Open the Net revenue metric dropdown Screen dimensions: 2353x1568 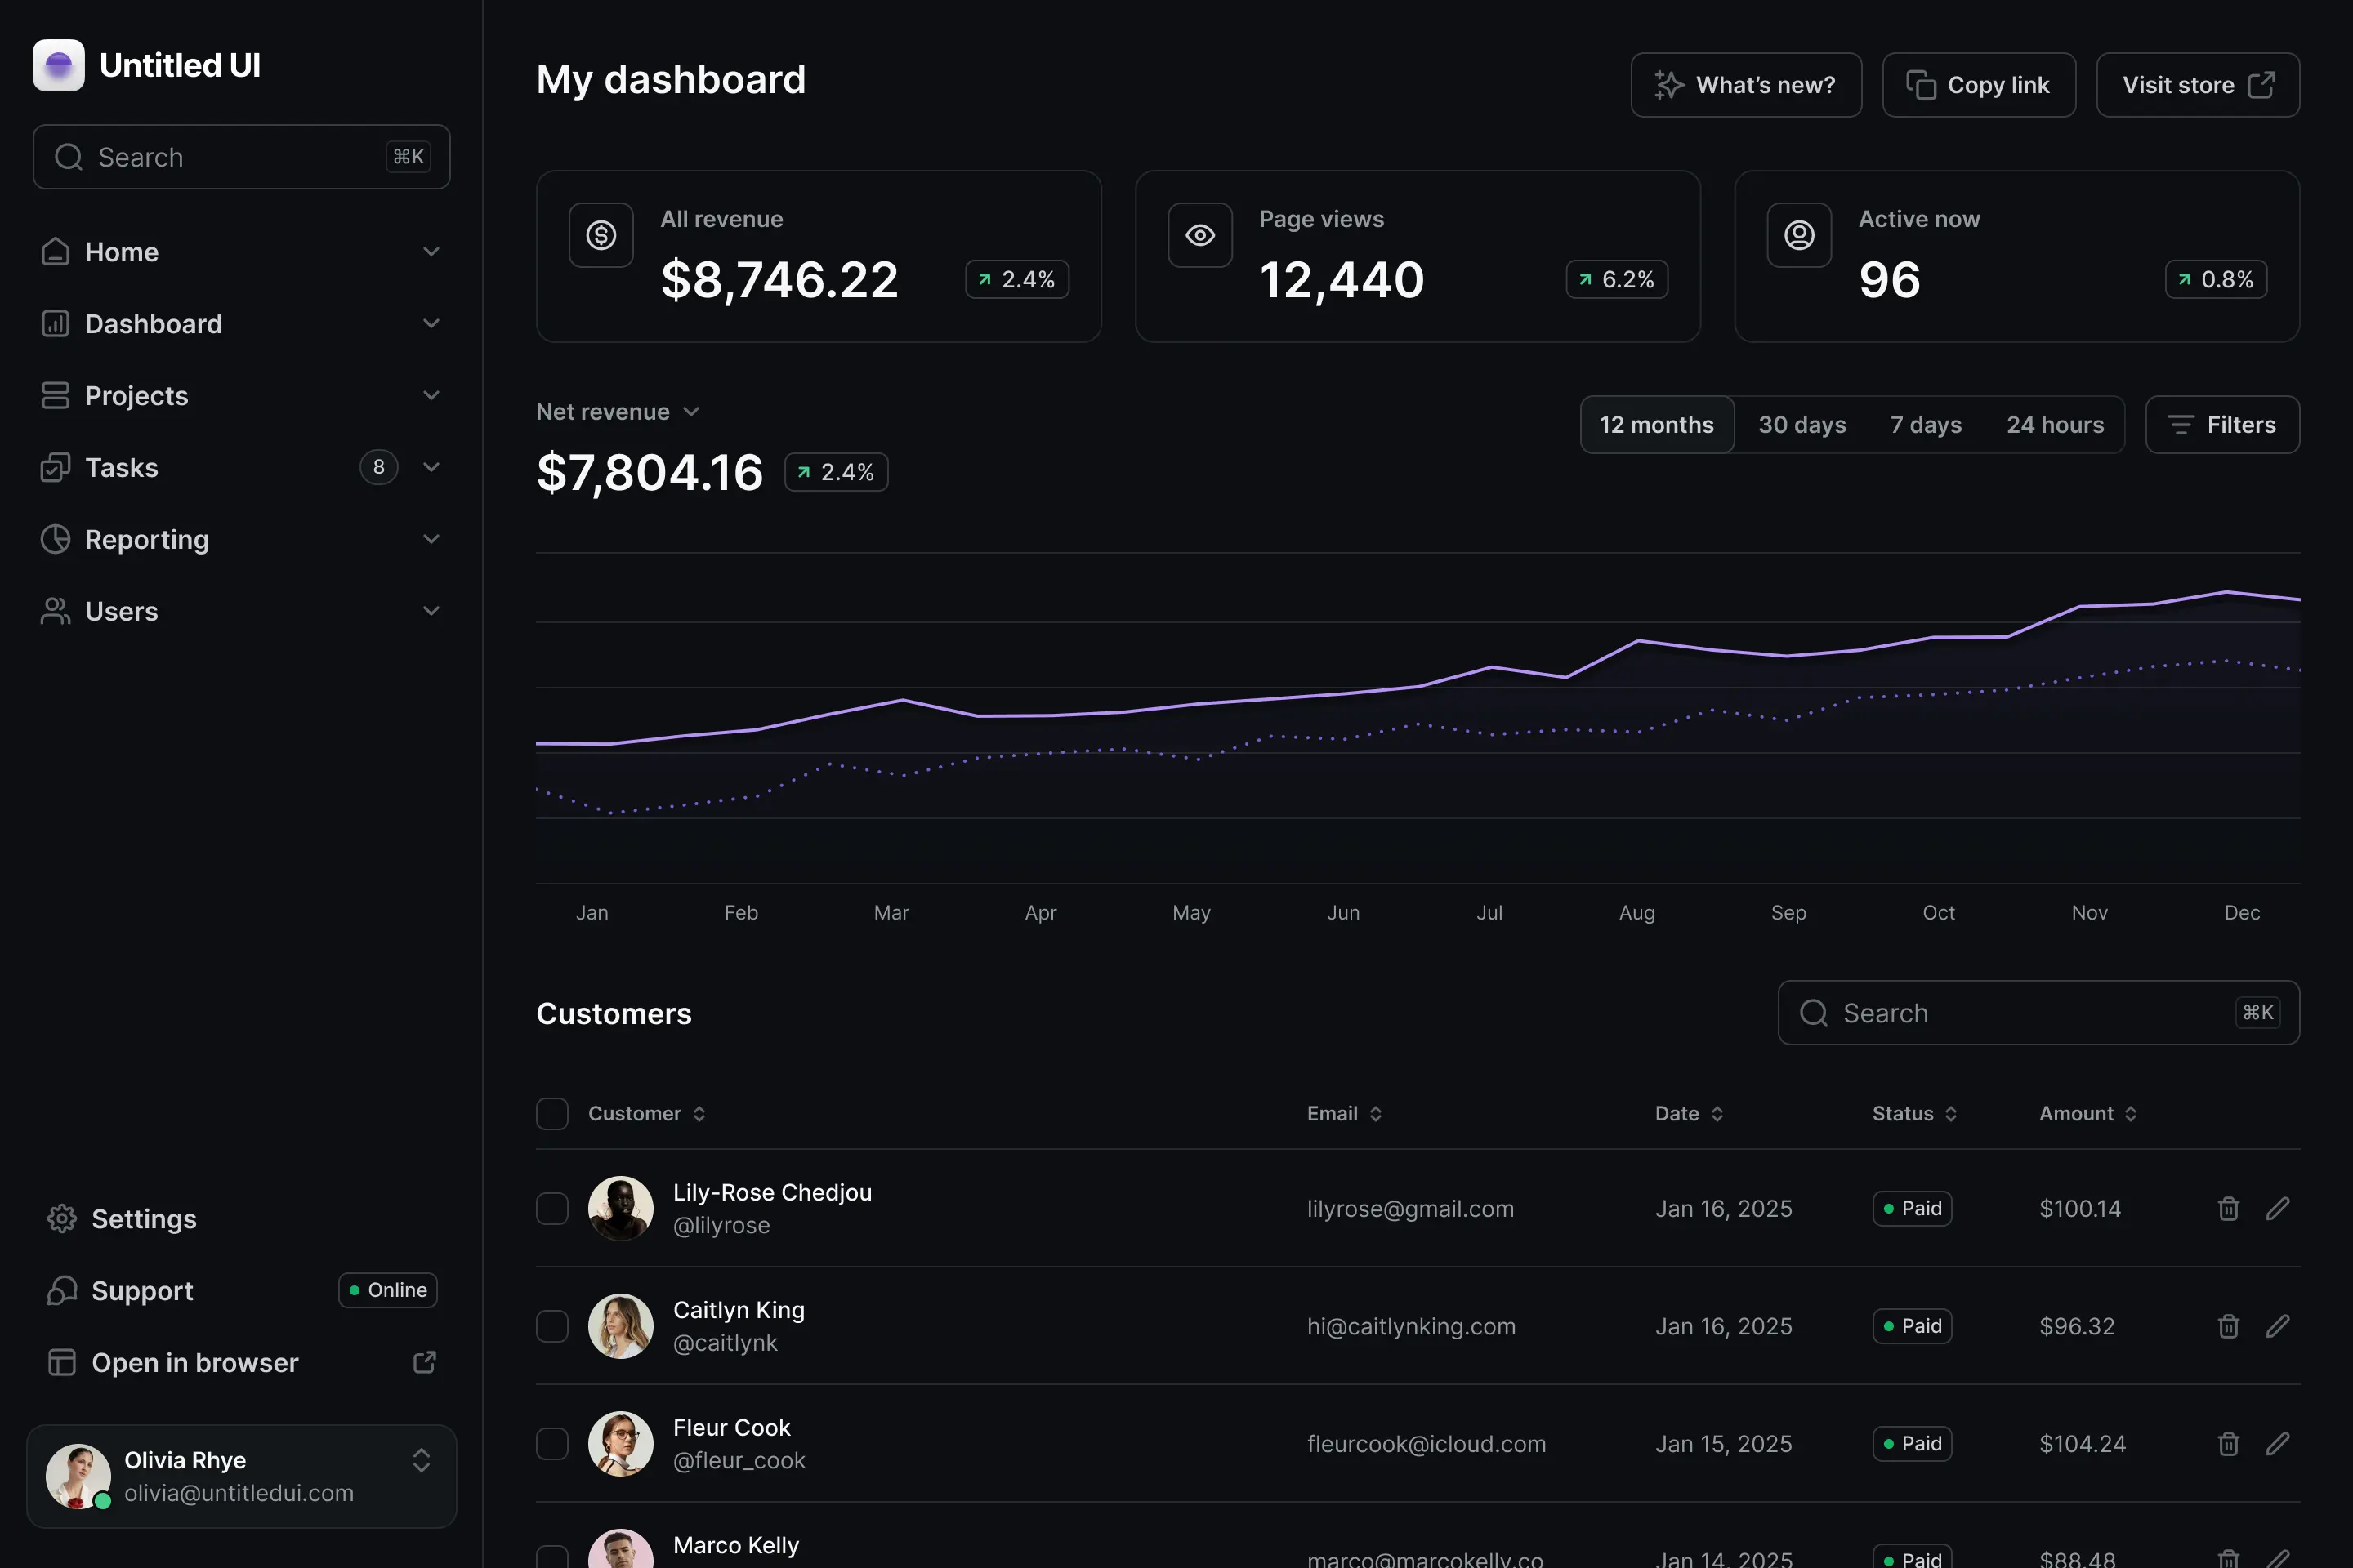(x=691, y=411)
